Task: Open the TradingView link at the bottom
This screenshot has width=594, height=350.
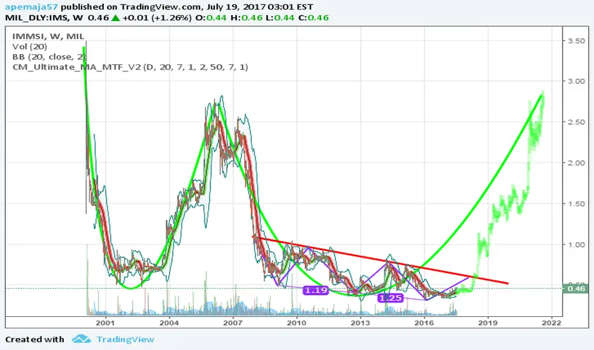Action: (125, 339)
